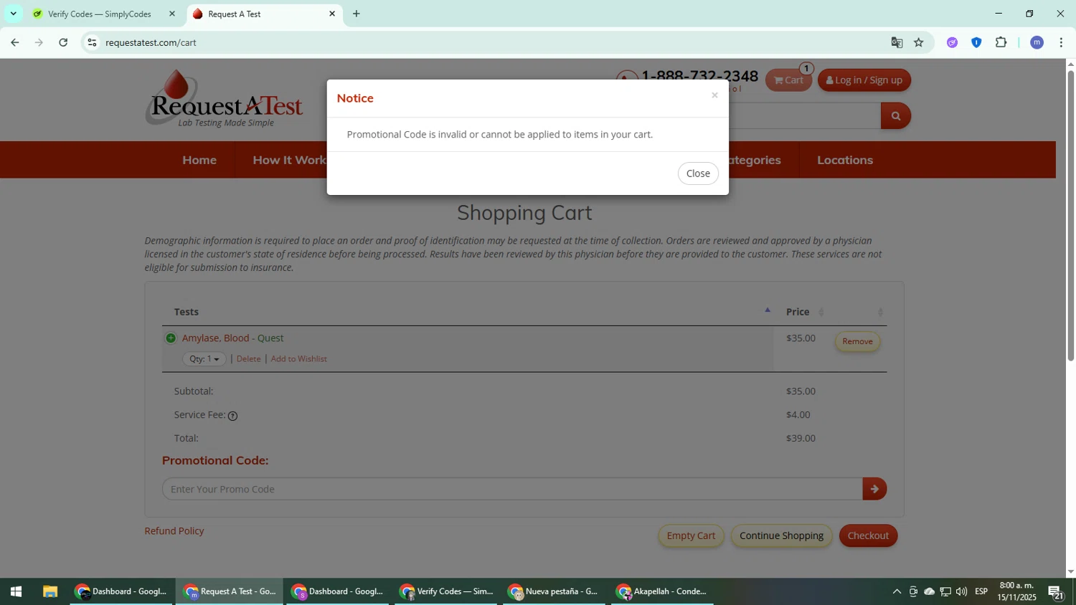This screenshot has width=1076, height=605.
Task: Open the Windows Start menu
Action: [x=16, y=591]
